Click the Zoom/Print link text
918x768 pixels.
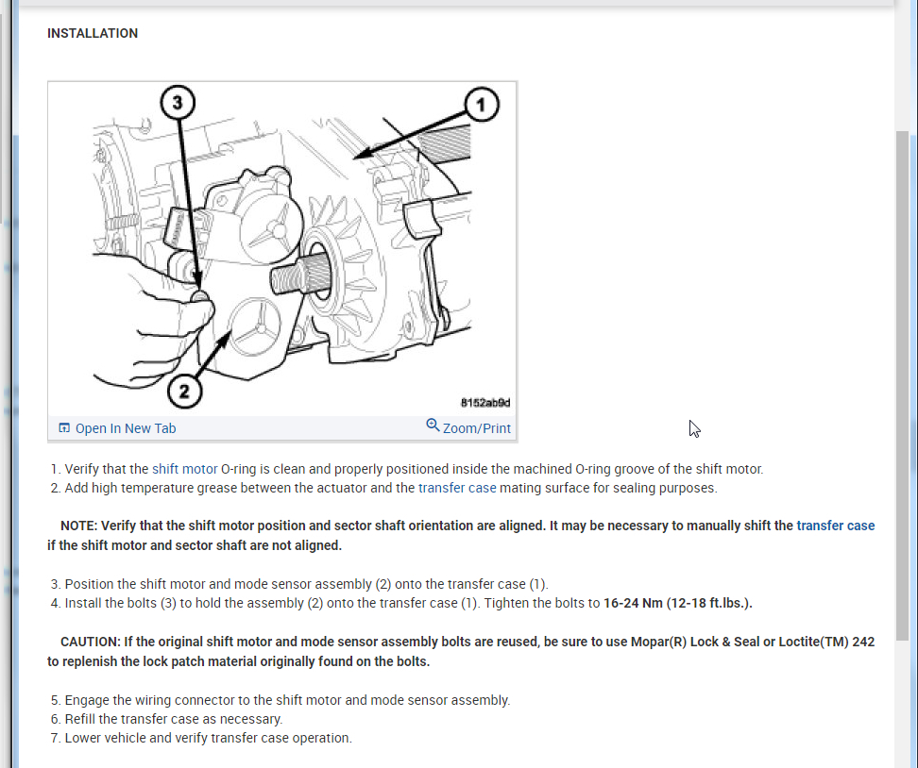pyautogui.click(x=477, y=428)
